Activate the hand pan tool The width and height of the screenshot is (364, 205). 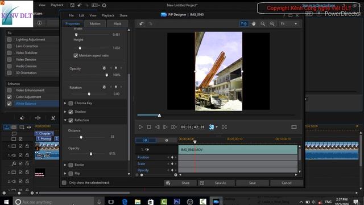click(254, 24)
